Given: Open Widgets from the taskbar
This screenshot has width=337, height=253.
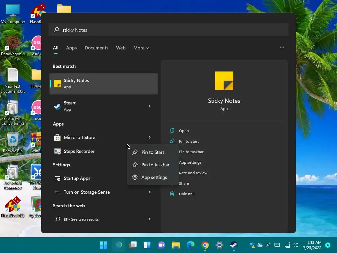Looking at the screenshot, I should click(147, 245).
